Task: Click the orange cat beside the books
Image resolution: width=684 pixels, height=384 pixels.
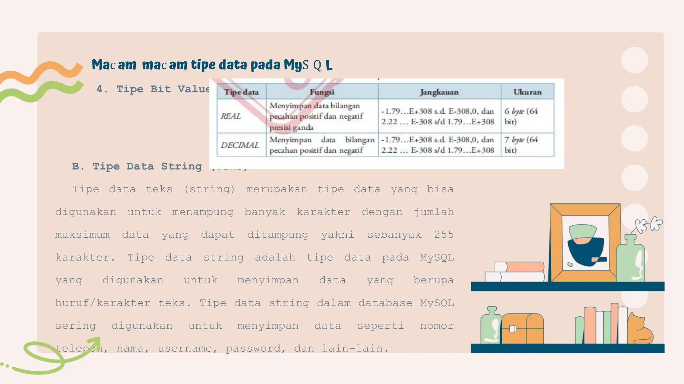Action: coord(640,329)
